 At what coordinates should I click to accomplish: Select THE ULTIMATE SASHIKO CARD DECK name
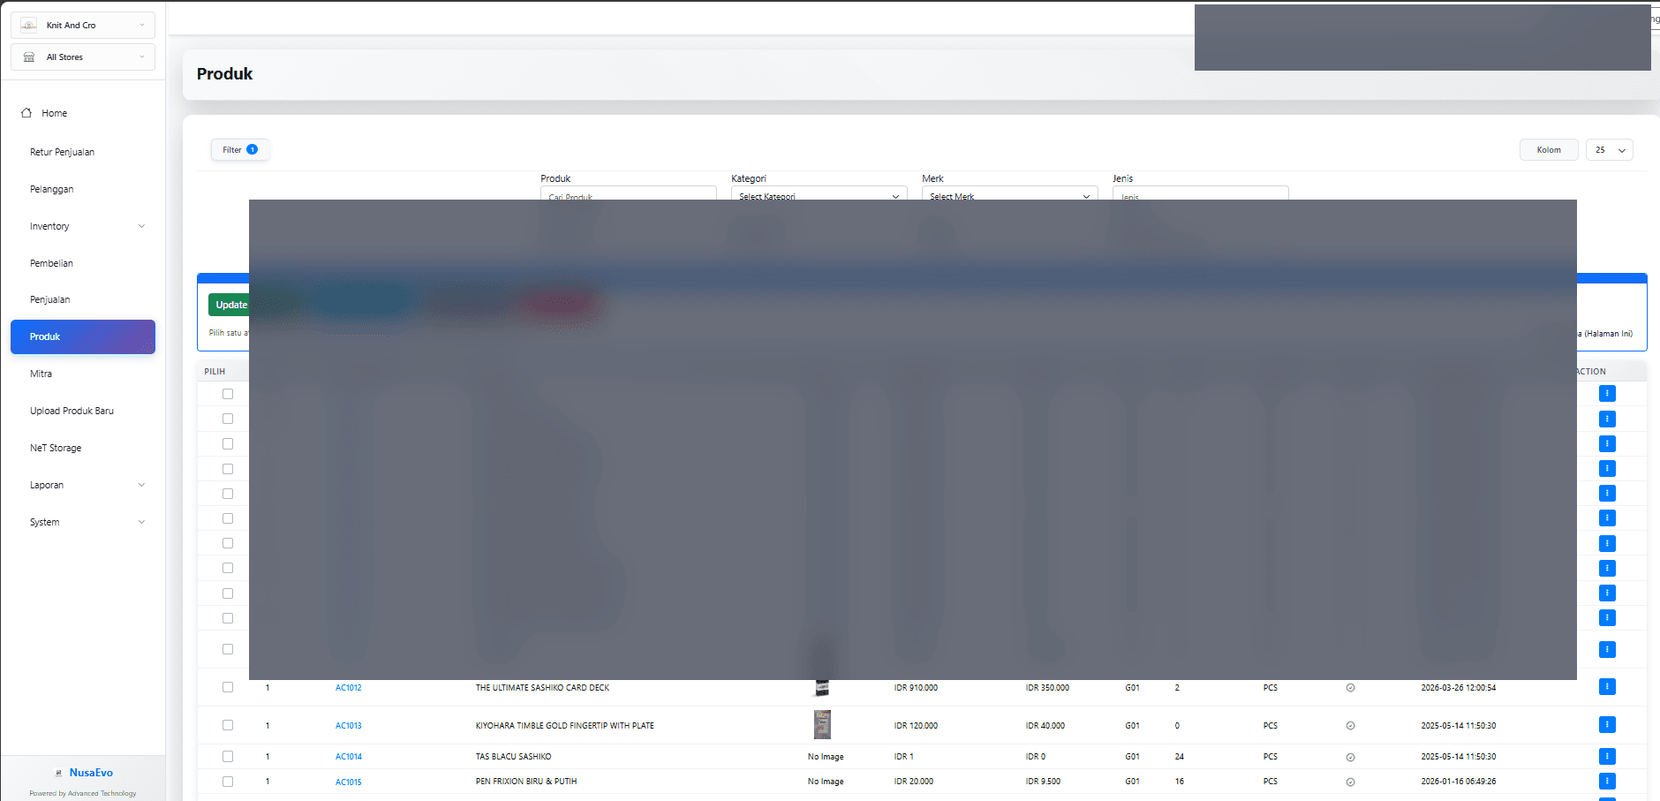click(542, 688)
